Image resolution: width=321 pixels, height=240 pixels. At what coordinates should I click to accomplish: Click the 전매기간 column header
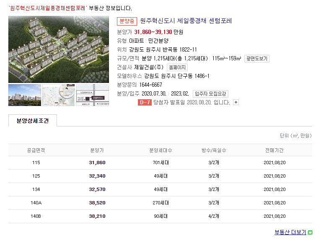pos(274,150)
